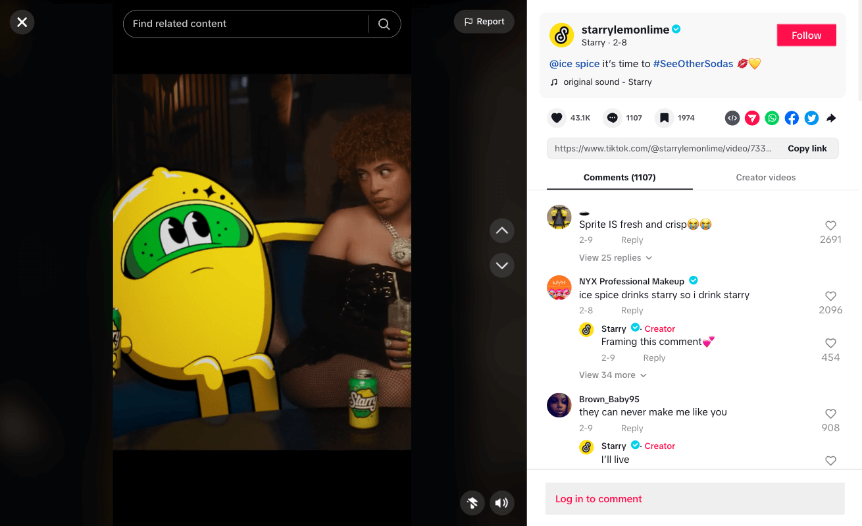Save video with bookmark icon

665,118
